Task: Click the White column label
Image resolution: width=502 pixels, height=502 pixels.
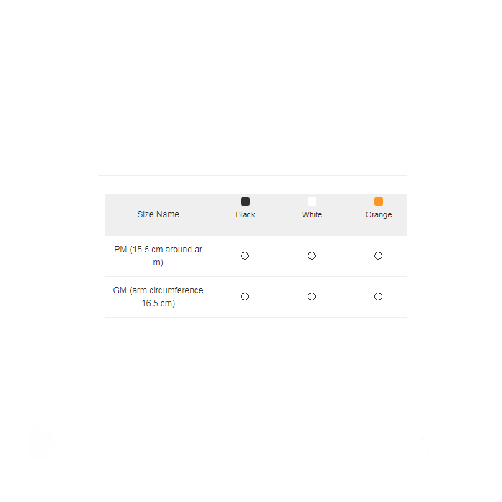Action: click(312, 214)
